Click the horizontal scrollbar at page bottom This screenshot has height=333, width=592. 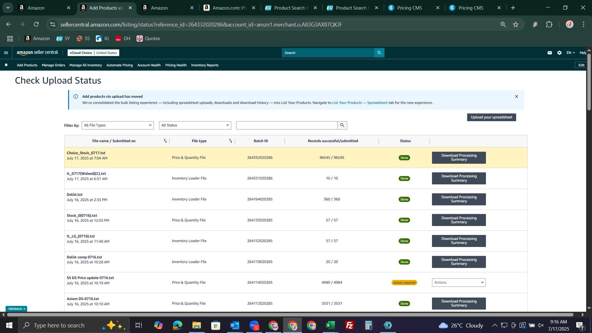(x=290, y=315)
